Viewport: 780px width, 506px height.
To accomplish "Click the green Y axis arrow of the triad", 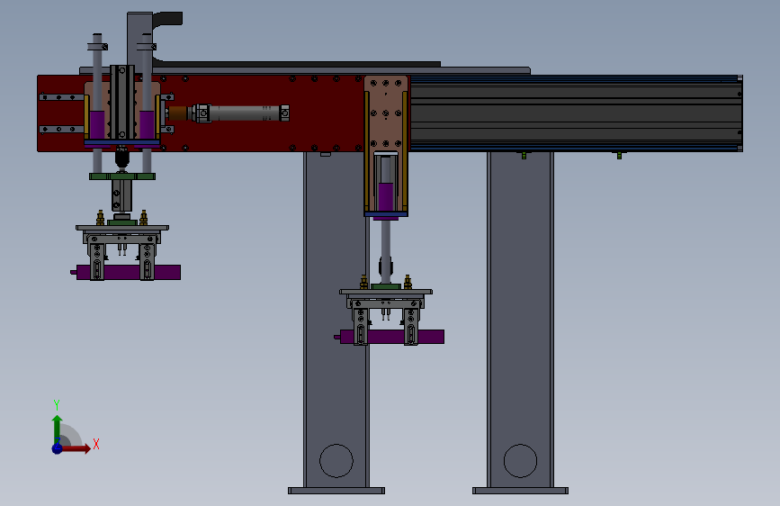I will tap(58, 429).
